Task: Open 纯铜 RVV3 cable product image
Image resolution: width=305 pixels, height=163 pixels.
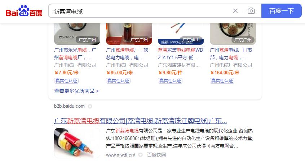Action: tap(181, 34)
